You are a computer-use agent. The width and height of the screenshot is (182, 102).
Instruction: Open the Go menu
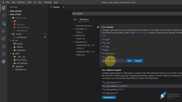pos(35,2)
